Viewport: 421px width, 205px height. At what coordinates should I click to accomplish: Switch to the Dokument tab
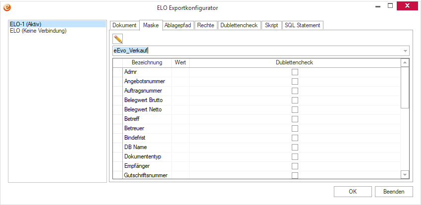(124, 25)
